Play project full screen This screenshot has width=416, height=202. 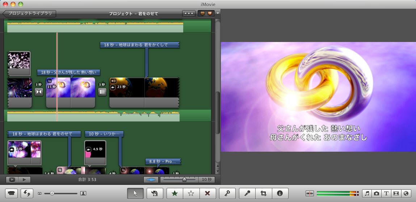click(x=12, y=180)
